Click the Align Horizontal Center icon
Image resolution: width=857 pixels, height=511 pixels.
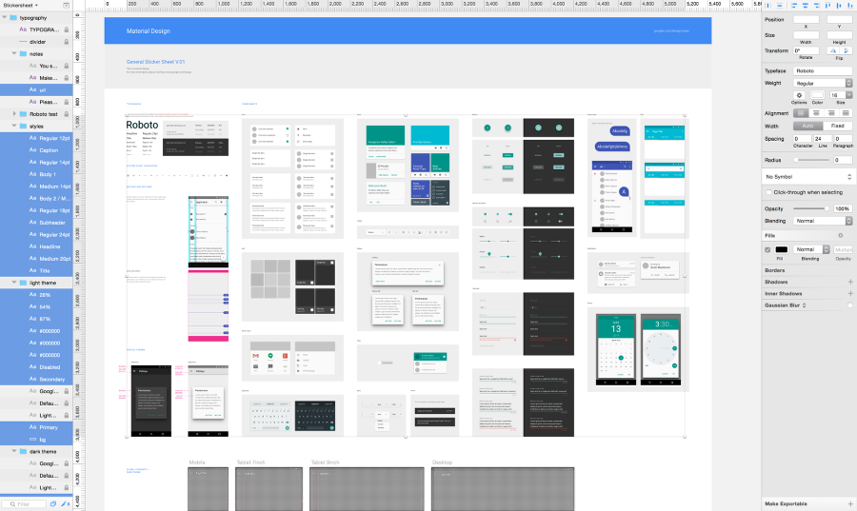[805, 6]
